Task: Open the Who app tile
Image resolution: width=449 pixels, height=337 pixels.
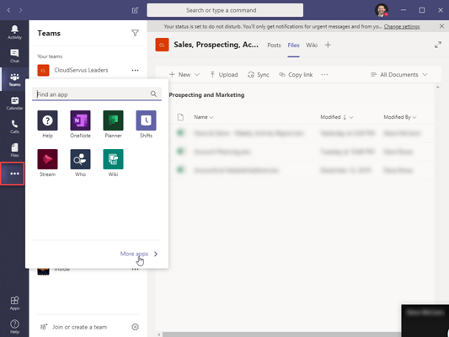Action: 81,163
